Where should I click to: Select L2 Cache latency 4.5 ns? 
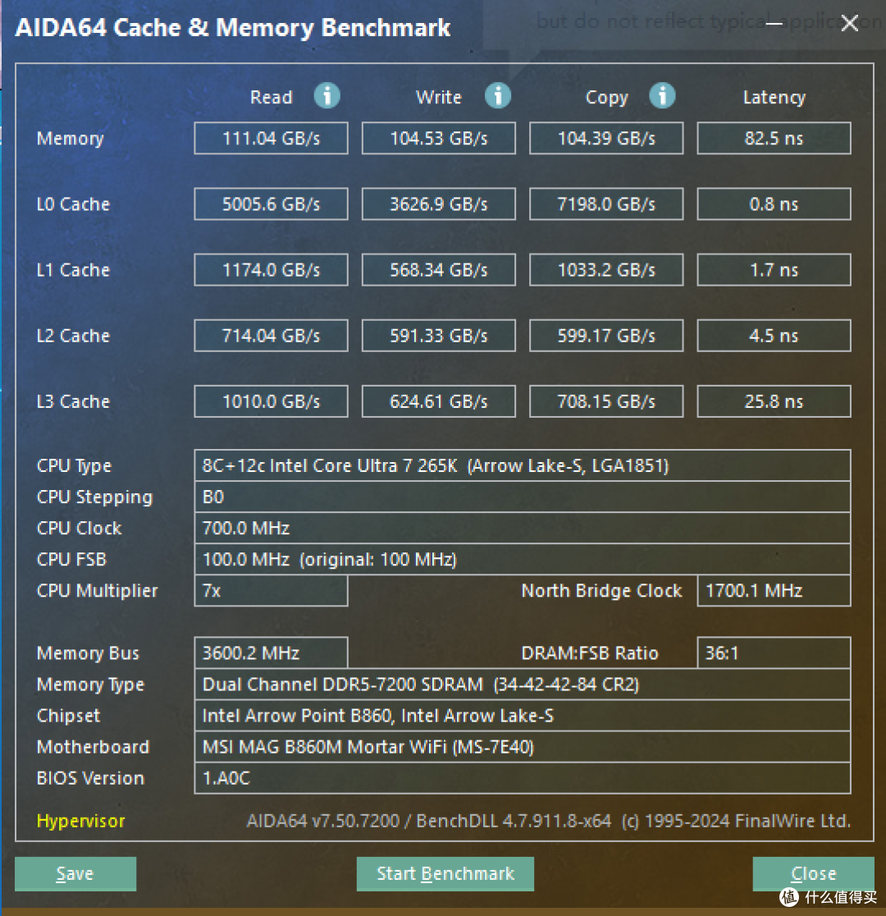774,336
